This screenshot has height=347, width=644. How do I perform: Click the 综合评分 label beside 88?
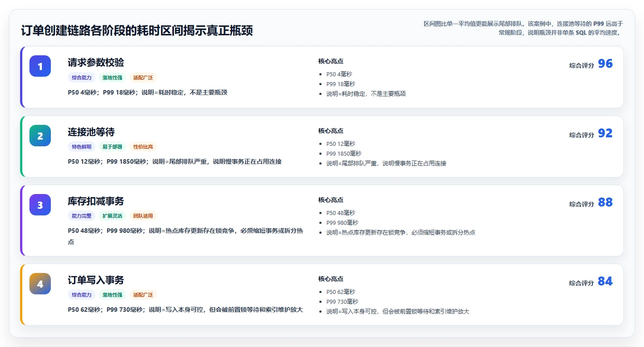pyautogui.click(x=582, y=204)
